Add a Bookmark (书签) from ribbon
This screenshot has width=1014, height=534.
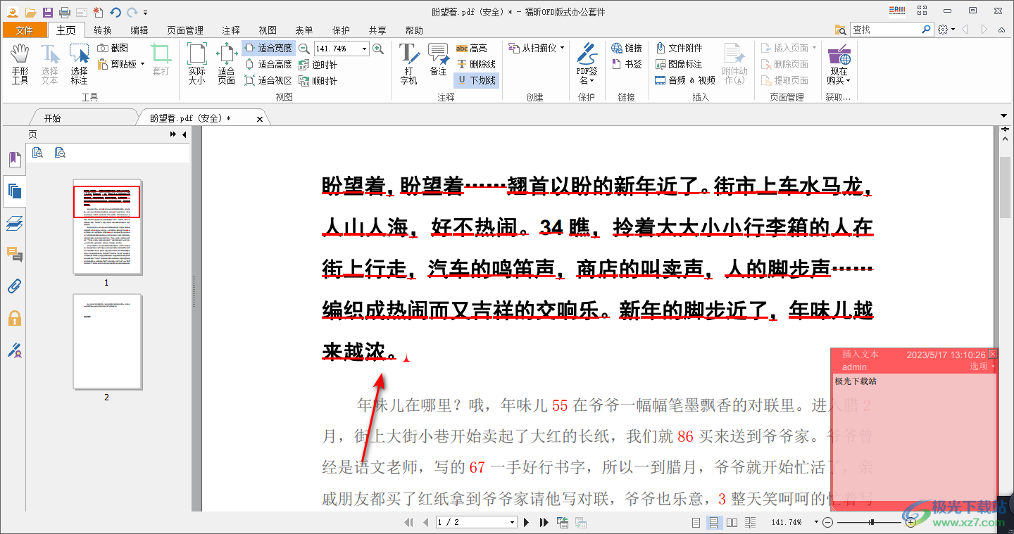(627, 64)
